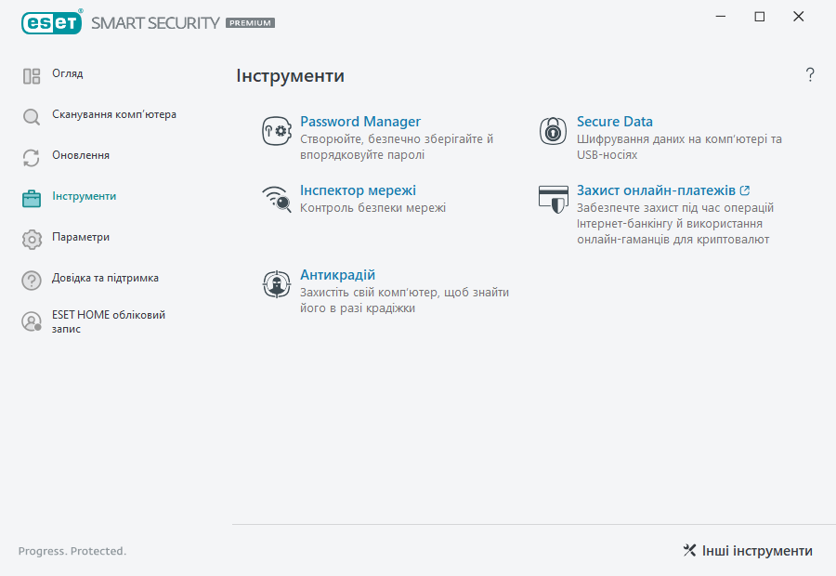Open Захист онлайн-платежів external link arrow

[745, 190]
